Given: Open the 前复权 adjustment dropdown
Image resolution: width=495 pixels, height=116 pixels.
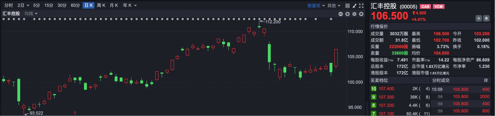Looking at the screenshot, I should pos(316,6).
